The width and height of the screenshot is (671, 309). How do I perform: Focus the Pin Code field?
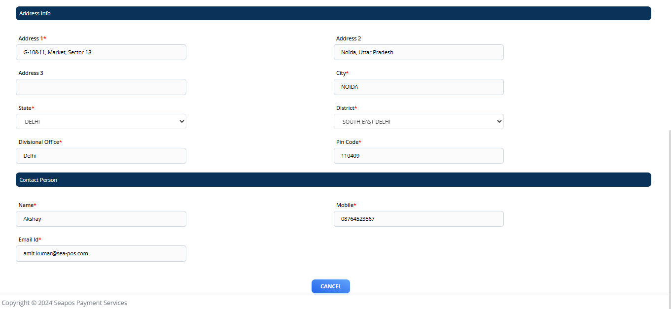point(418,156)
